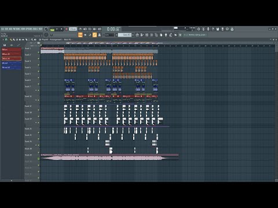The width and height of the screenshot is (278, 208).
Task: Click the CPU and memory meter panel
Action: pos(184,29)
